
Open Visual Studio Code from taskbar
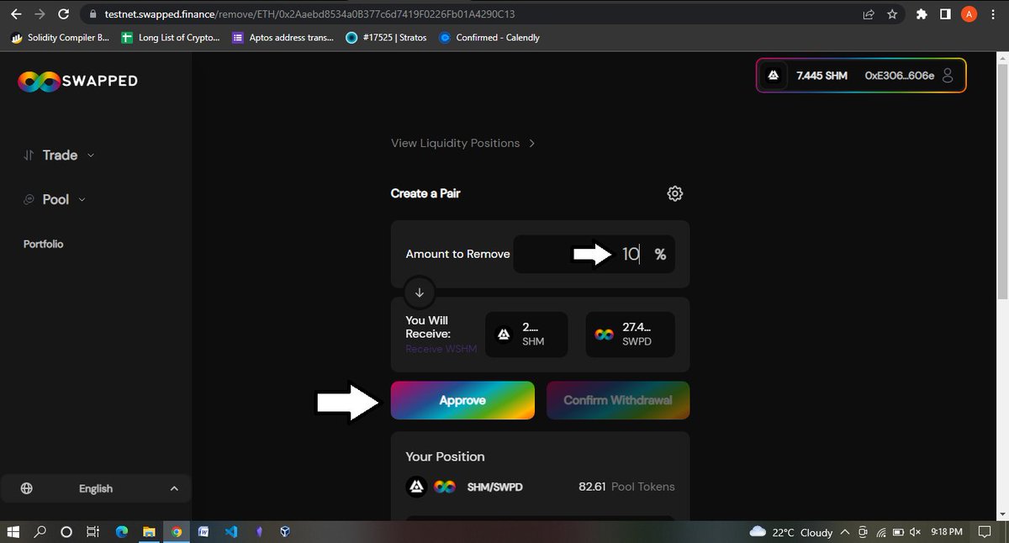230,531
